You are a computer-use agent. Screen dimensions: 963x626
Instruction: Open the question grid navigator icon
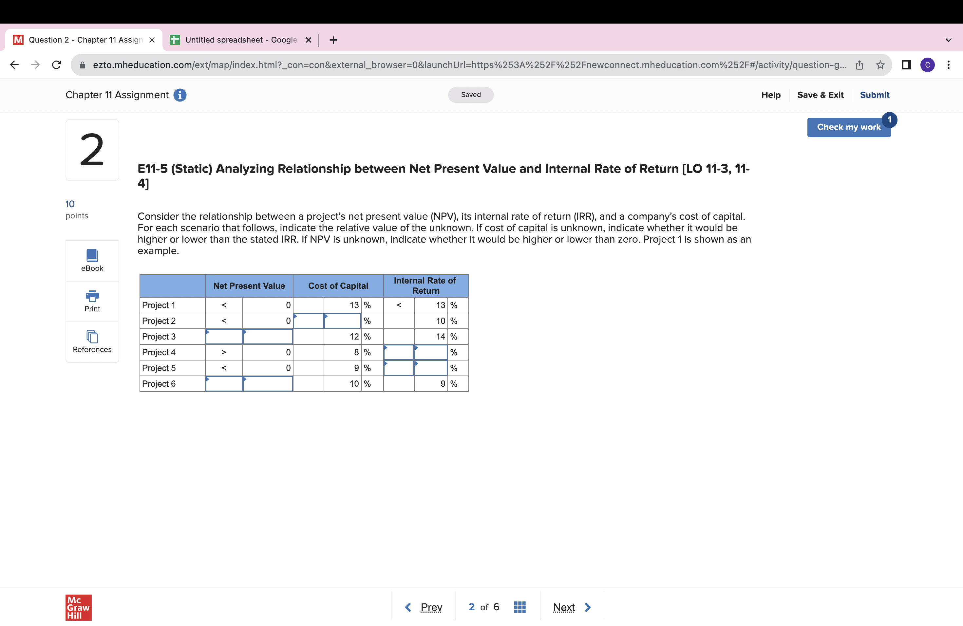coord(519,607)
